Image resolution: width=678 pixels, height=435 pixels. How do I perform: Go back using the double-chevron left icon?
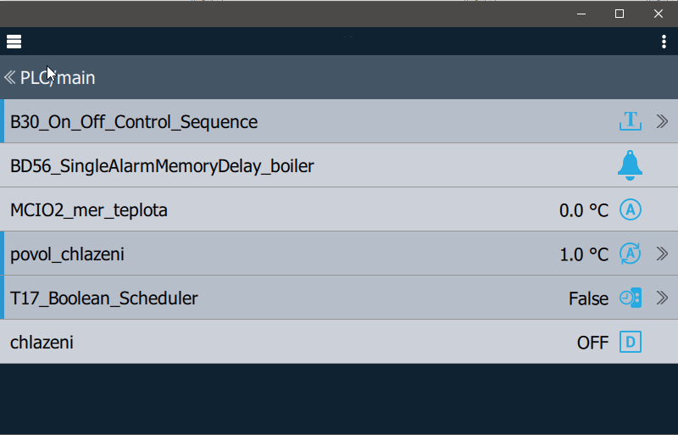point(10,77)
